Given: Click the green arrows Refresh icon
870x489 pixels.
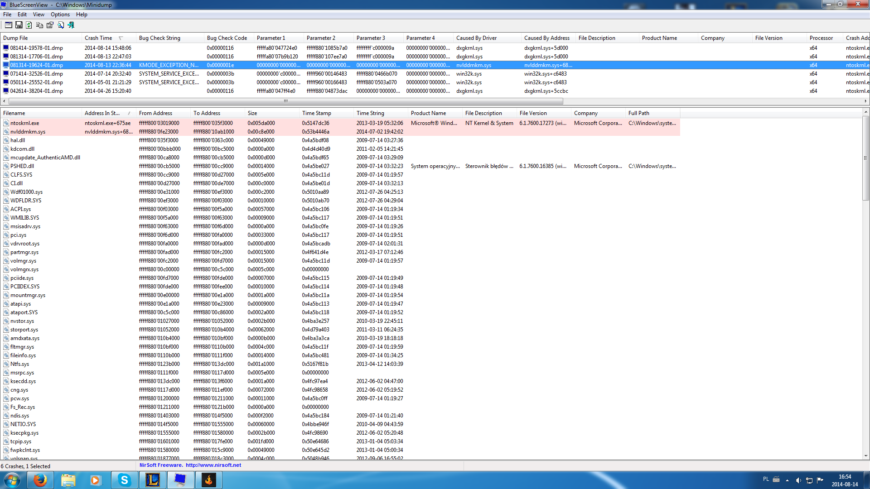Looking at the screenshot, I should [29, 25].
